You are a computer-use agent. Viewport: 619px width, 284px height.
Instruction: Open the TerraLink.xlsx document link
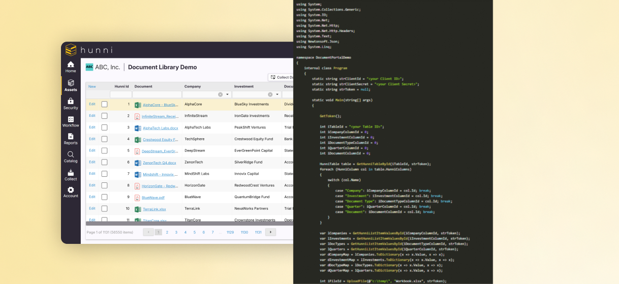pyautogui.click(x=154, y=209)
